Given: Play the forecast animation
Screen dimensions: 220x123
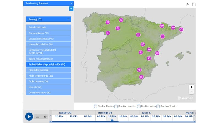Looking at the screenshot, I should click(29, 117).
